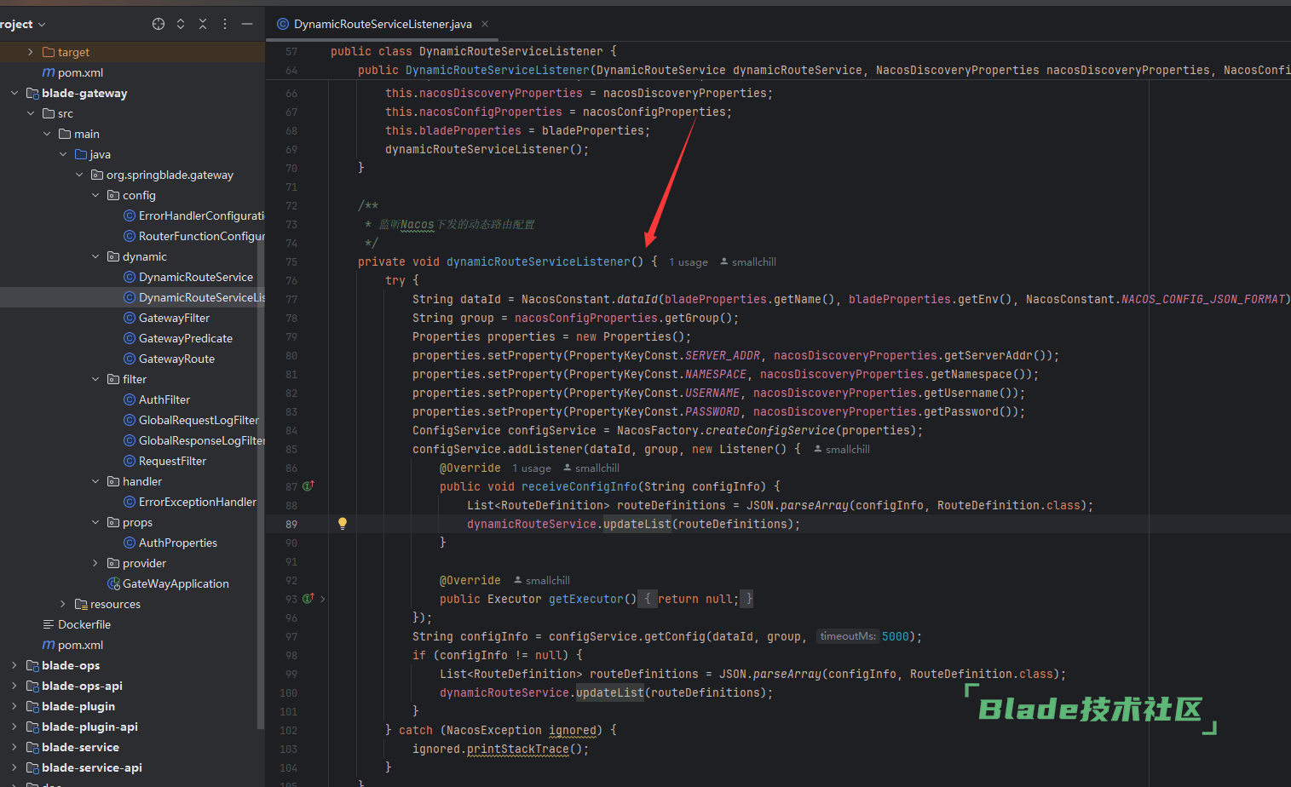Collapse the filter package

click(95, 379)
